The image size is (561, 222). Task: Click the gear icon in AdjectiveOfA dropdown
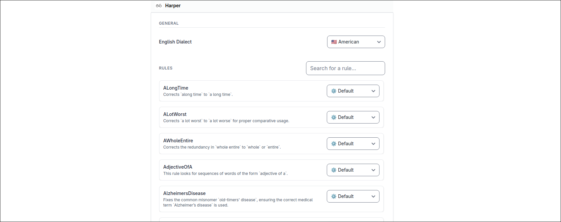click(334, 170)
